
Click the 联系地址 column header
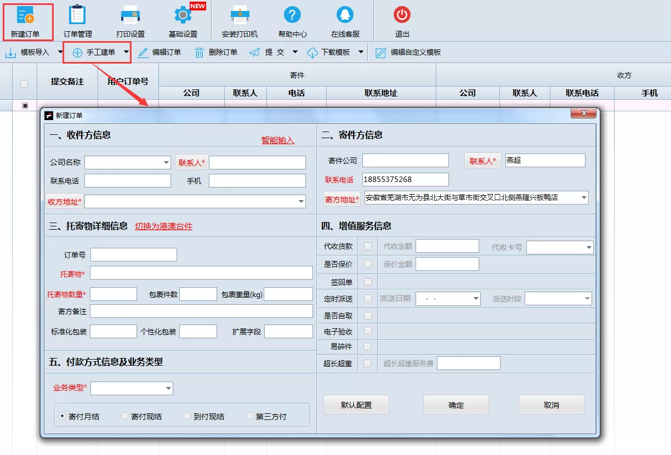pos(381,93)
